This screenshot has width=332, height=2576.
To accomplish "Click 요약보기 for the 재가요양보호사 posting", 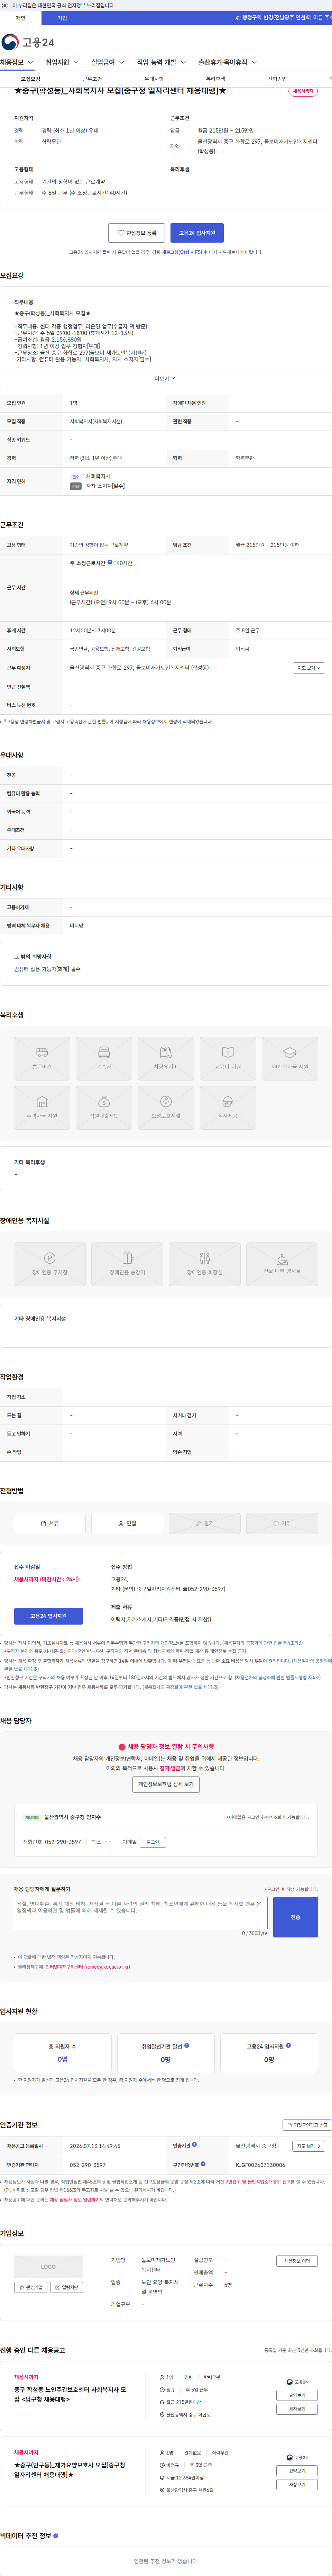I will tap(297, 2471).
